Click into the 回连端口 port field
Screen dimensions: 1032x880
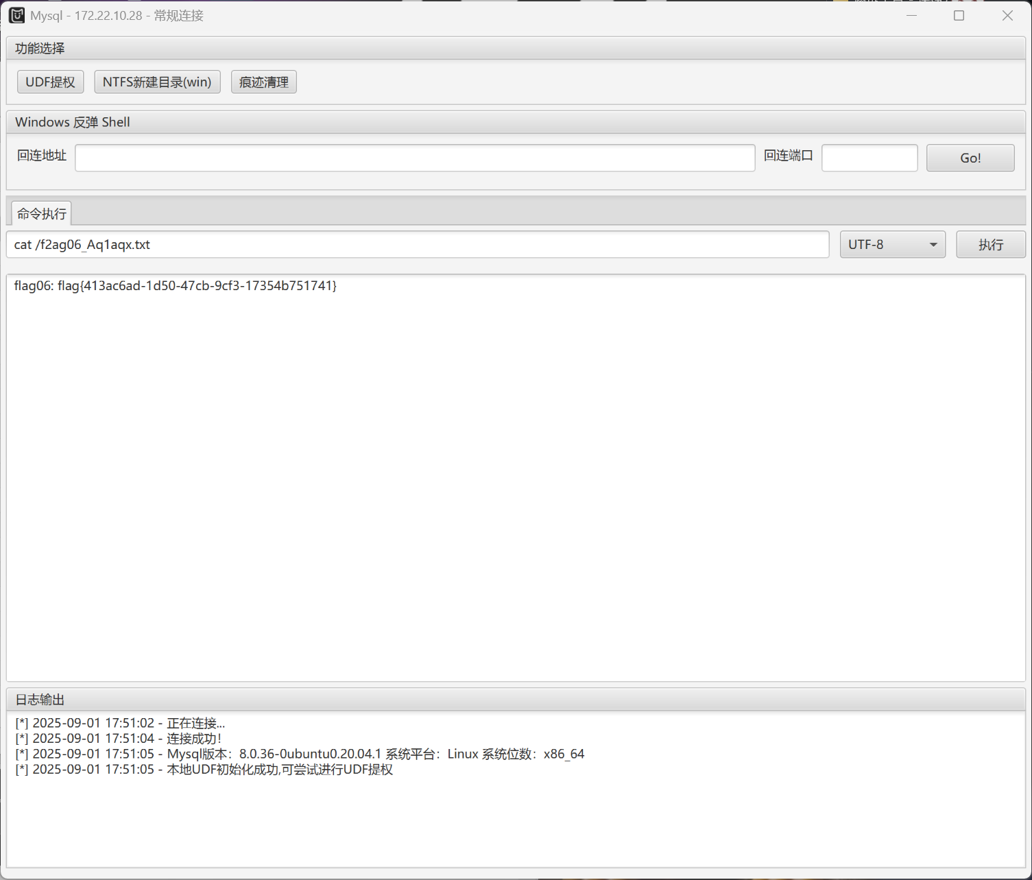coord(869,158)
